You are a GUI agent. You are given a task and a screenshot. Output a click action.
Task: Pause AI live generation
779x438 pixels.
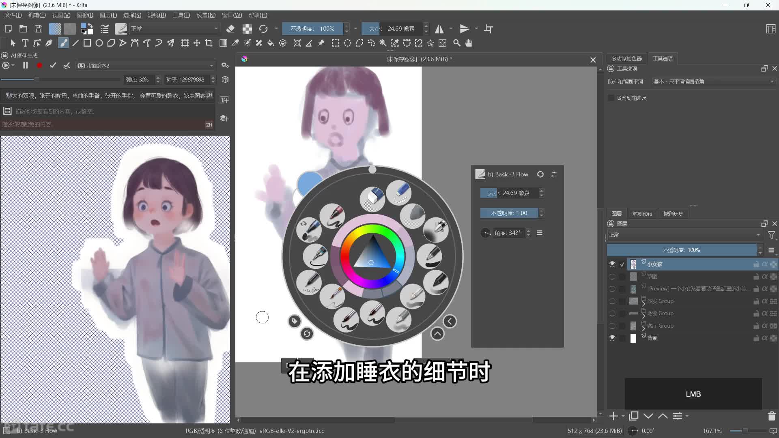(25, 65)
